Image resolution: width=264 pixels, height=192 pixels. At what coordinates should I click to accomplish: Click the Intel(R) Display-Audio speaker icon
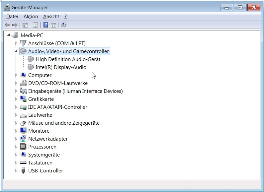[31, 67]
